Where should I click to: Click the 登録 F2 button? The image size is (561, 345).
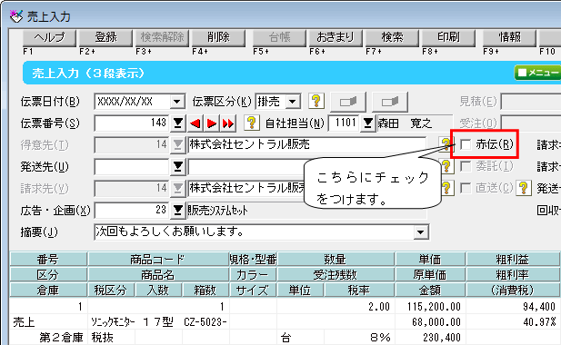tap(105, 37)
